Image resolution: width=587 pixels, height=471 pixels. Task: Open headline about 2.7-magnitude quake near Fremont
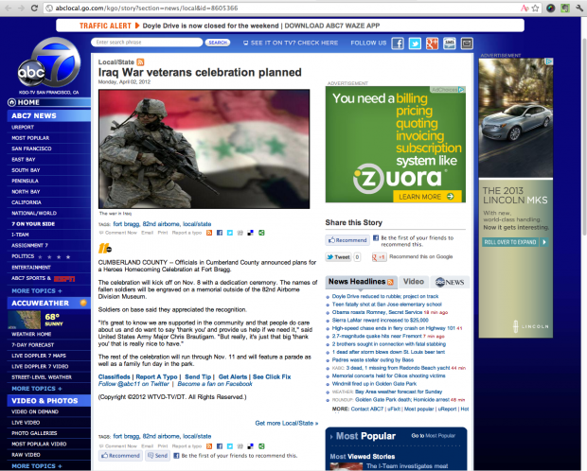[x=377, y=336]
